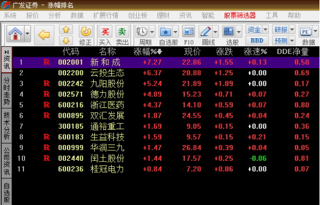Open the 资讯 menu
320x205 pixels.
(185, 15)
